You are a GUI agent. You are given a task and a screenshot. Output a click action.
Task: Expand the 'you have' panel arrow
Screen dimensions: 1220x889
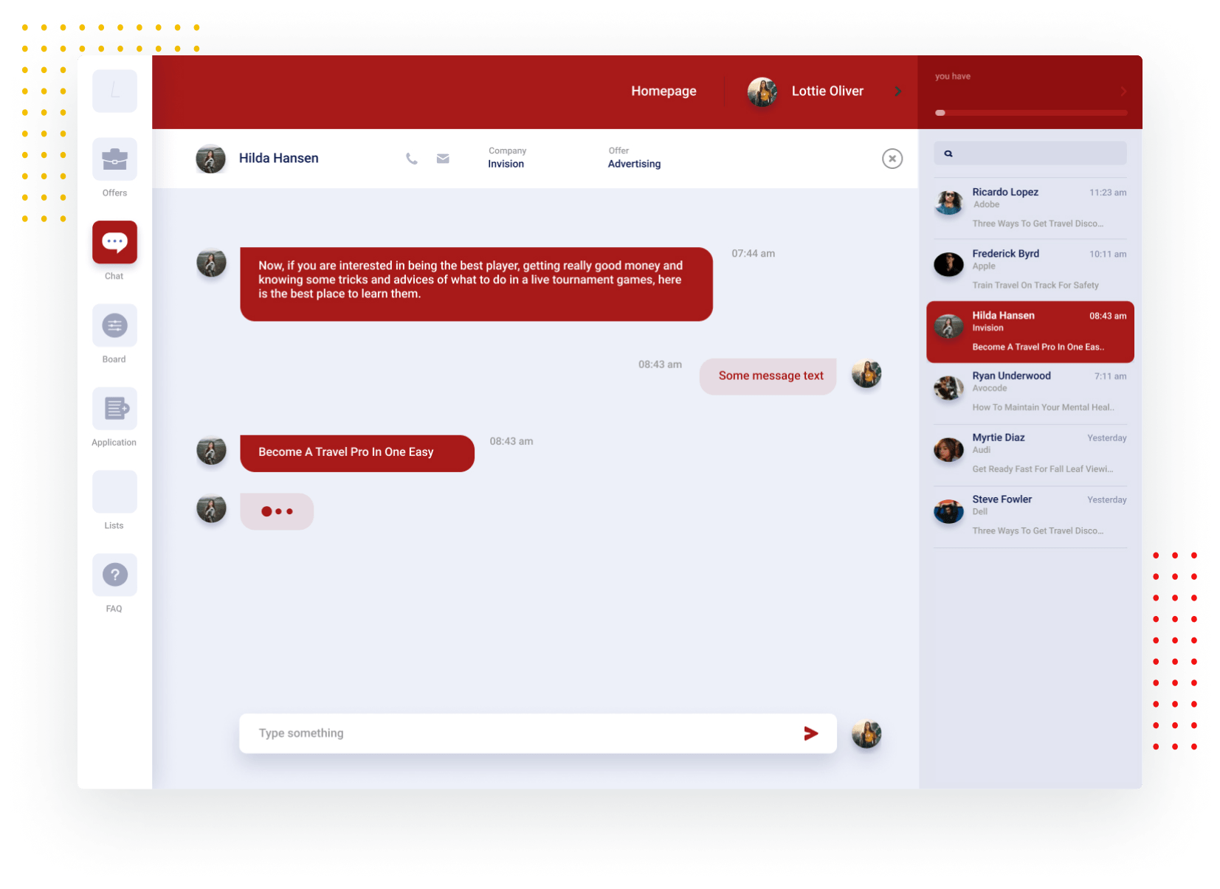click(1123, 91)
